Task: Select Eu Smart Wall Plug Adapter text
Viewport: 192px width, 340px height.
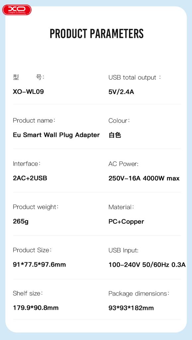Action: [56, 135]
